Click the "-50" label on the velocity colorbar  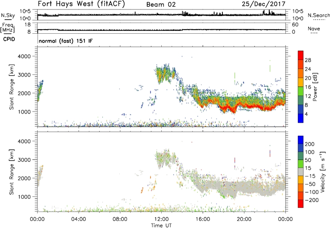coord(310,184)
